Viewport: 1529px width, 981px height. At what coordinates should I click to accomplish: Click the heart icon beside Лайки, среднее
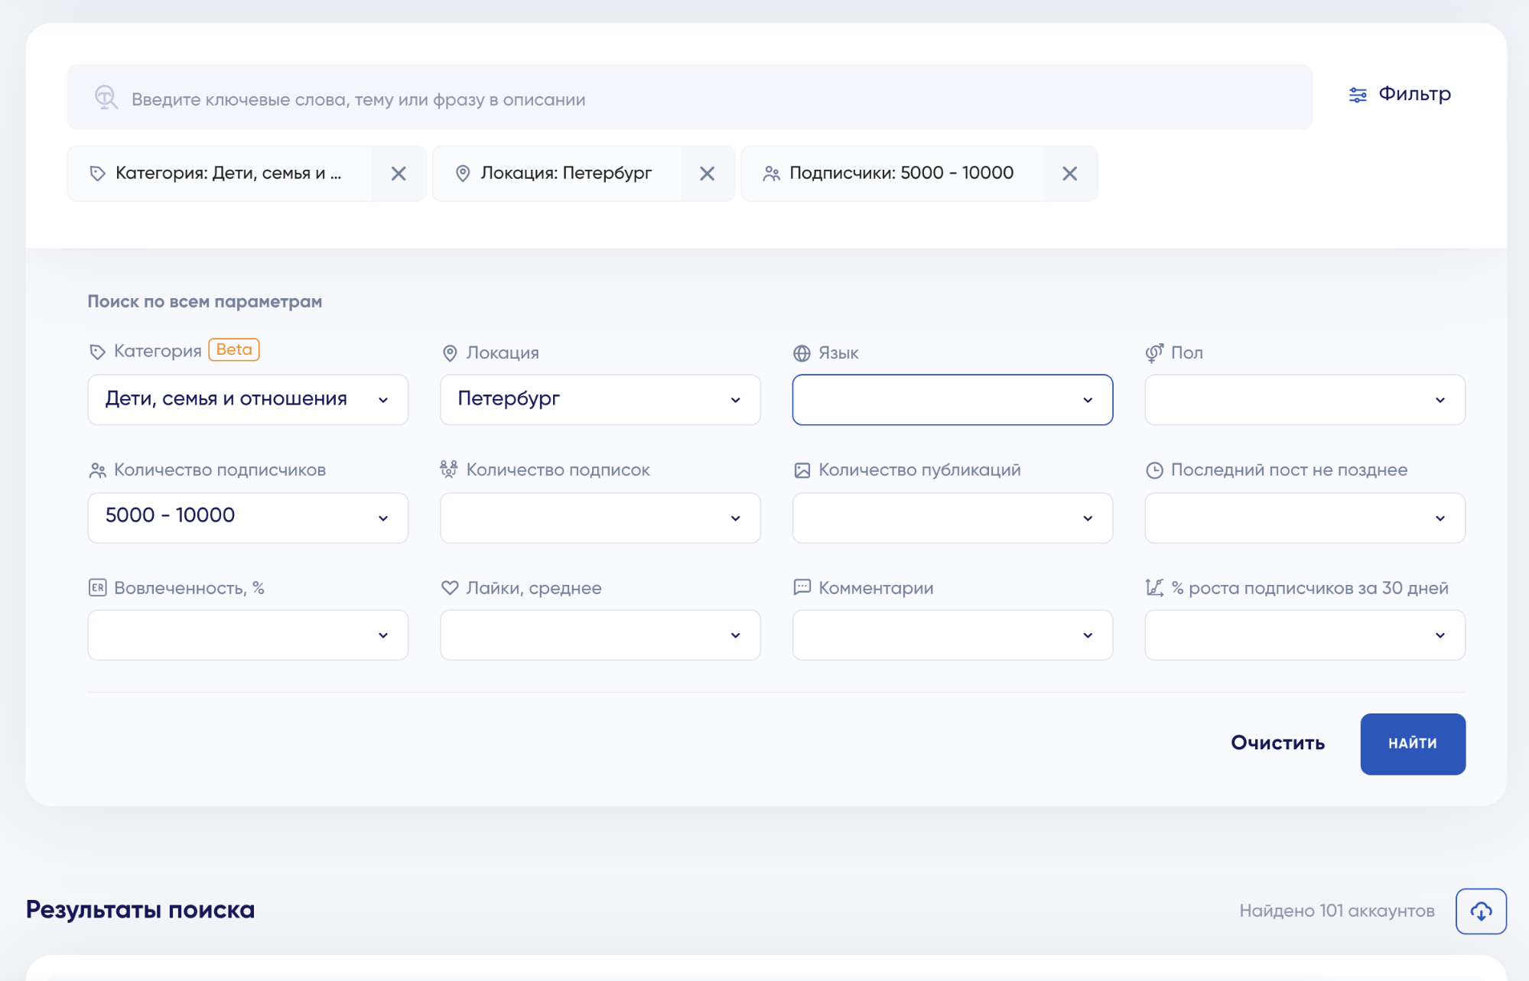pos(450,587)
